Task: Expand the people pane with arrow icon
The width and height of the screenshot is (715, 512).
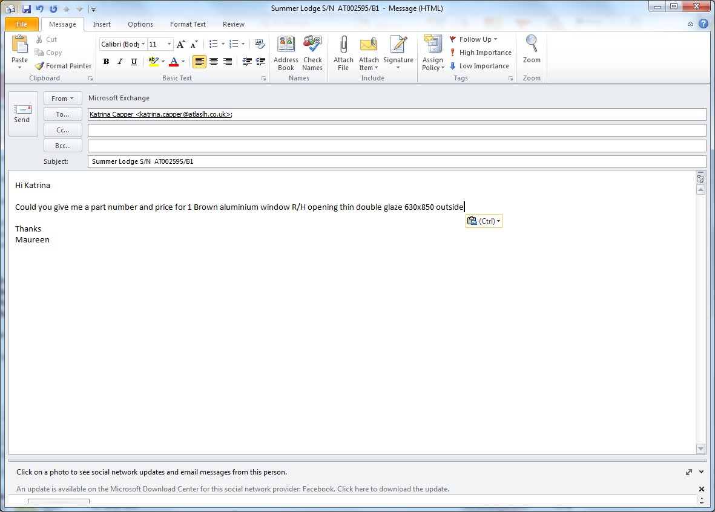Action: point(689,472)
